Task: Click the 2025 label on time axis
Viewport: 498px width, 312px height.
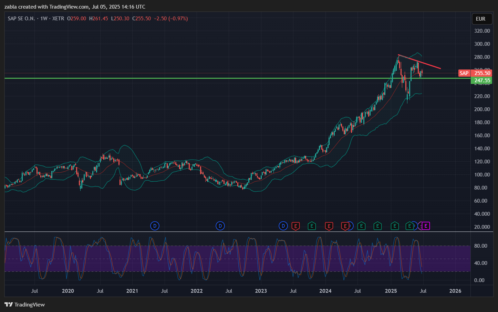Action: [x=391, y=291]
